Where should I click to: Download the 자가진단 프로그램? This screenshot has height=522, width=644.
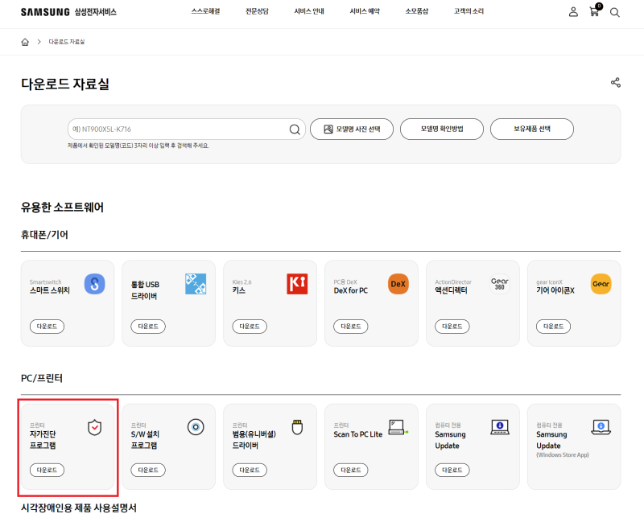coord(46,470)
